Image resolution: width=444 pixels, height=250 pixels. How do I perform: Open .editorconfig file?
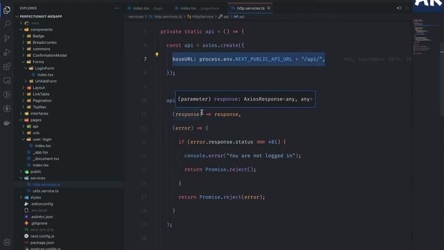click(42, 203)
